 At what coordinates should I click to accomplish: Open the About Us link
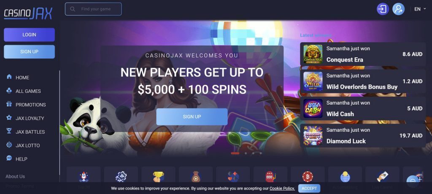15,176
